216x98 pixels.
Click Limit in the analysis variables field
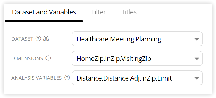[x=165, y=78]
